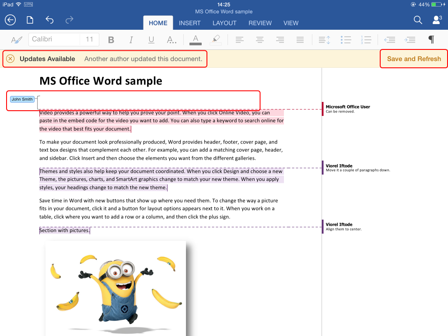The height and width of the screenshot is (336, 448).
Task: Open the File menu icon
Action: (30, 20)
